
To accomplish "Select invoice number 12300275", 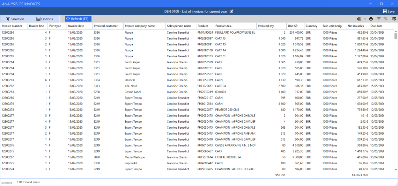I will click(x=8, y=151).
